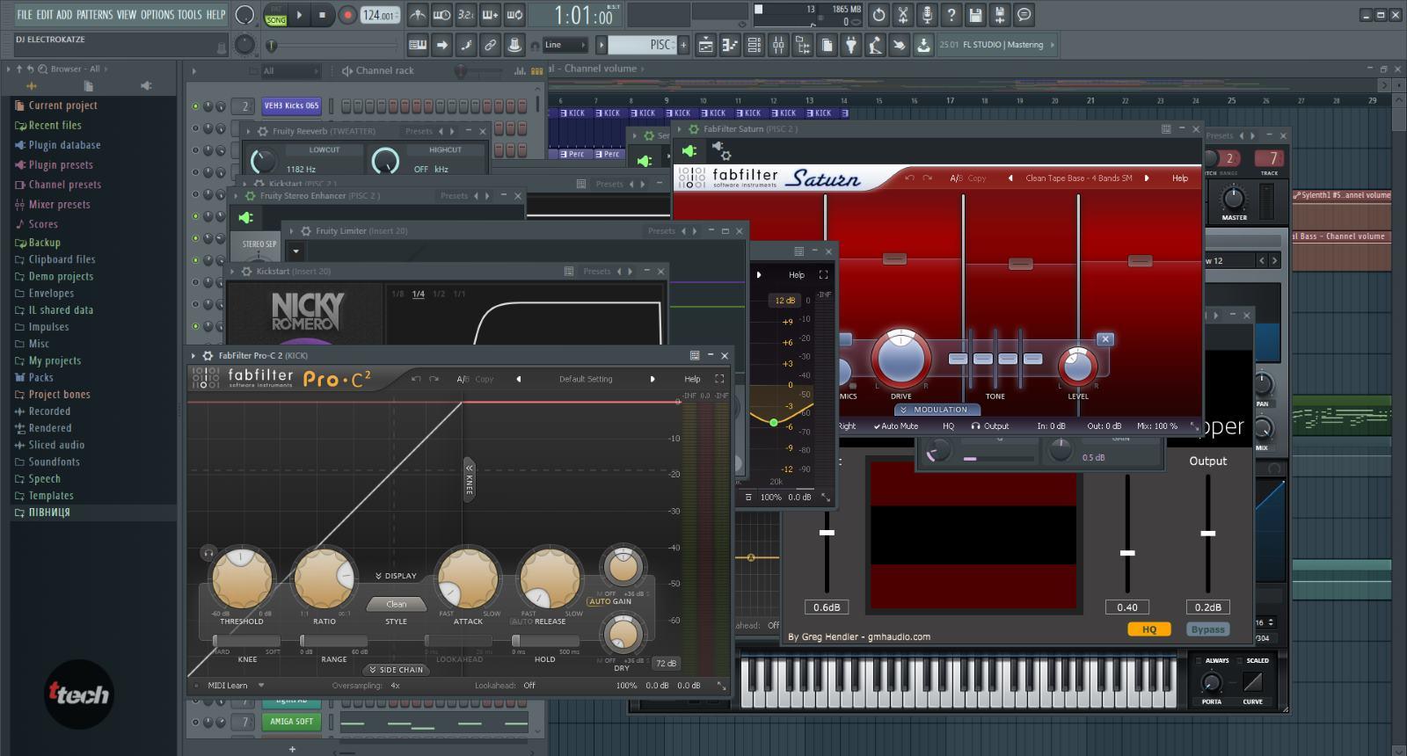Toggle the Bypass button under Output

pyautogui.click(x=1207, y=629)
